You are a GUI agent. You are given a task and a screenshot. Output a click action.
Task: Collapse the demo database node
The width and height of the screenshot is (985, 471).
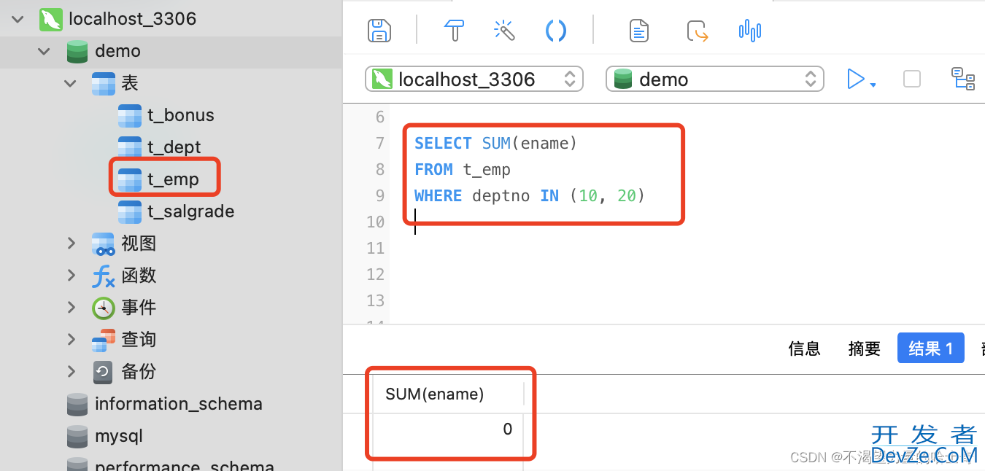pos(44,52)
